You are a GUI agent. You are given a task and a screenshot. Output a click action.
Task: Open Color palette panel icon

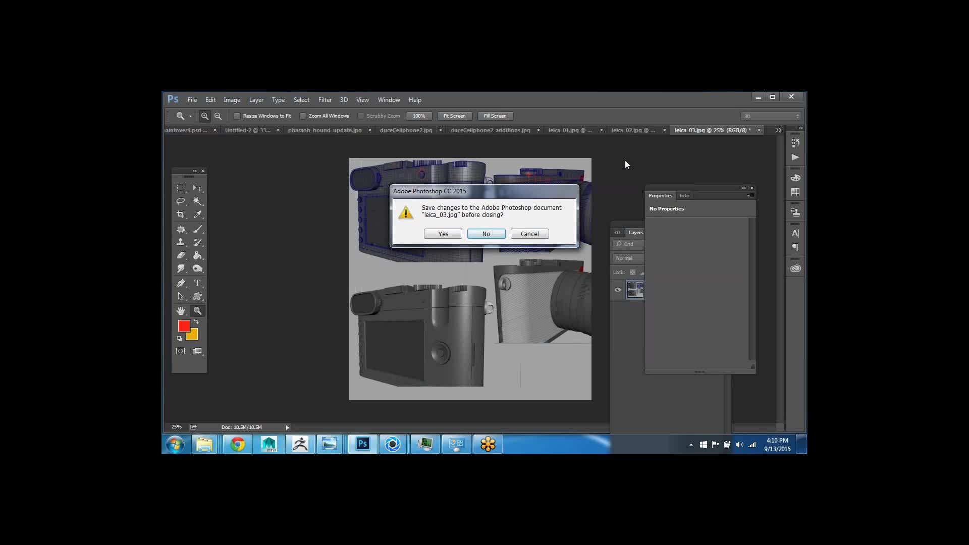click(x=795, y=178)
